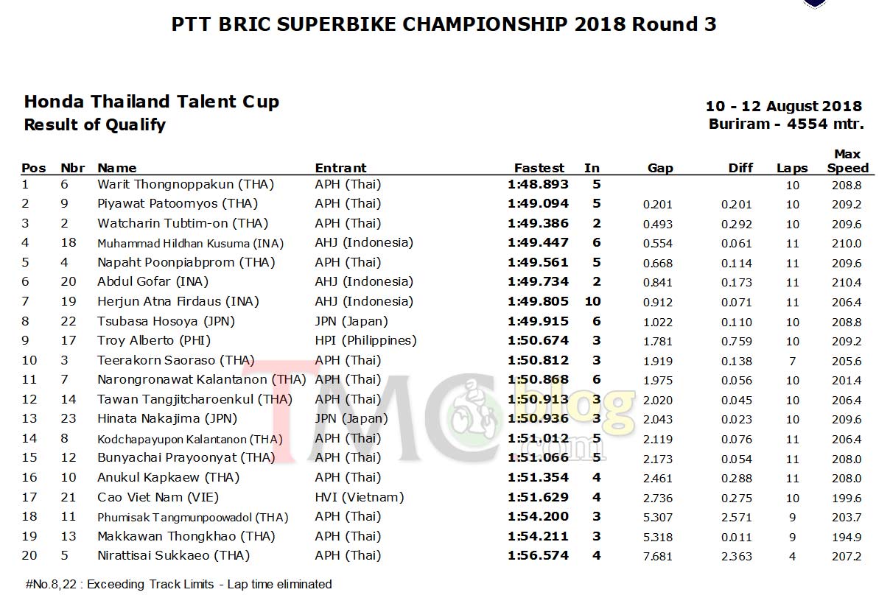The width and height of the screenshot is (890, 595).
Task: Click HVI (Vietnam) entrant entry
Action: [x=360, y=497]
